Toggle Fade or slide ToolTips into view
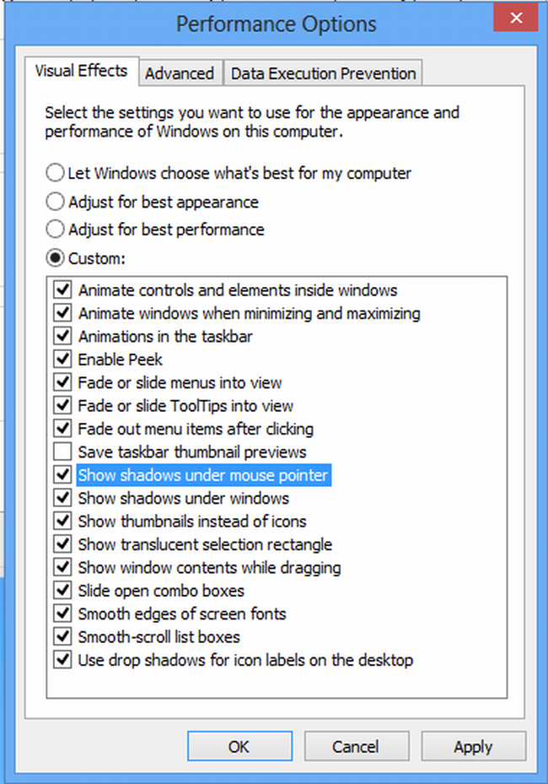 [x=62, y=405]
